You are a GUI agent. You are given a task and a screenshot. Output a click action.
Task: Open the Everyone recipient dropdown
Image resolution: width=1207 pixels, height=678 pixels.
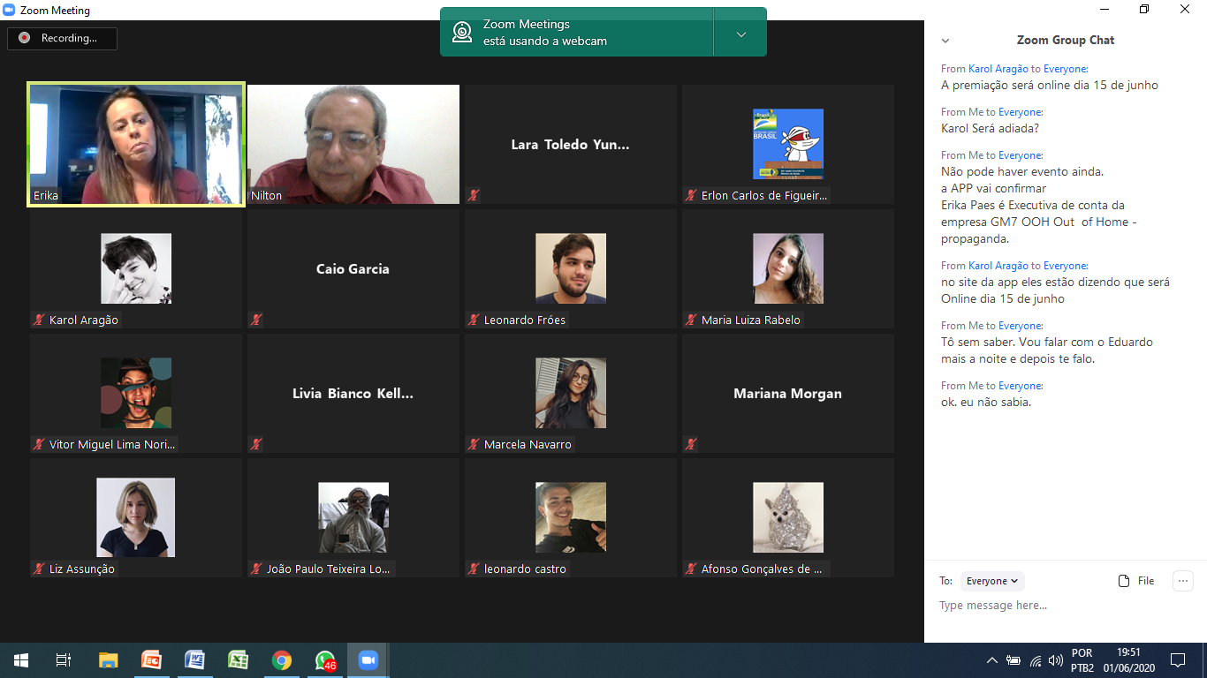pos(992,581)
